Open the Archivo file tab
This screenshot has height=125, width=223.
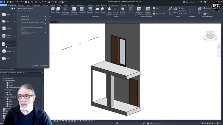click(x=3, y=5)
